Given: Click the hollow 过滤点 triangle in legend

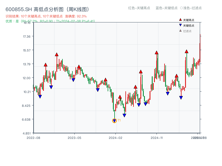Looking at the screenshot, I should [x=180, y=31].
